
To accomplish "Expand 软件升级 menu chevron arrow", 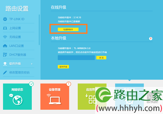I will pyautogui.click(x=32, y=64).
